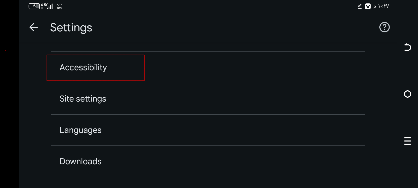This screenshot has height=188, width=418.
Task: Go back using the header arrow
Action: click(x=33, y=27)
